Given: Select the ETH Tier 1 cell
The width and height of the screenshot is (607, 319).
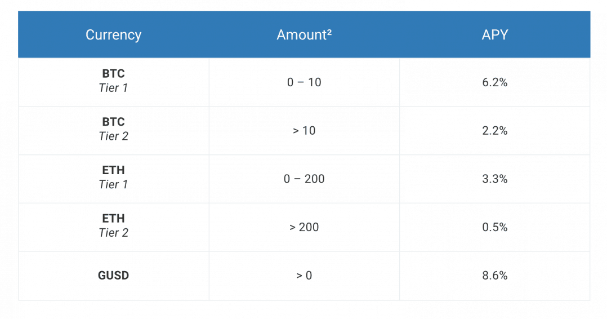Looking at the screenshot, I should 113,179.
